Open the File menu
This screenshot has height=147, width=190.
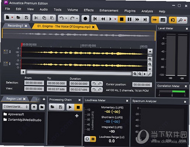pos(8,9)
